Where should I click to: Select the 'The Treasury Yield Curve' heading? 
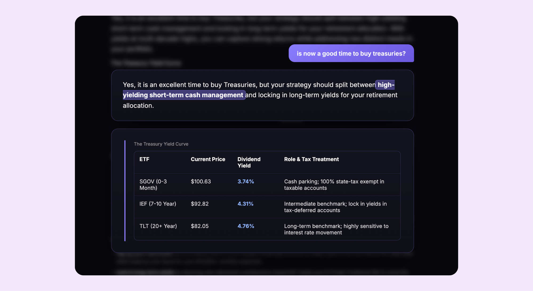pos(161,144)
